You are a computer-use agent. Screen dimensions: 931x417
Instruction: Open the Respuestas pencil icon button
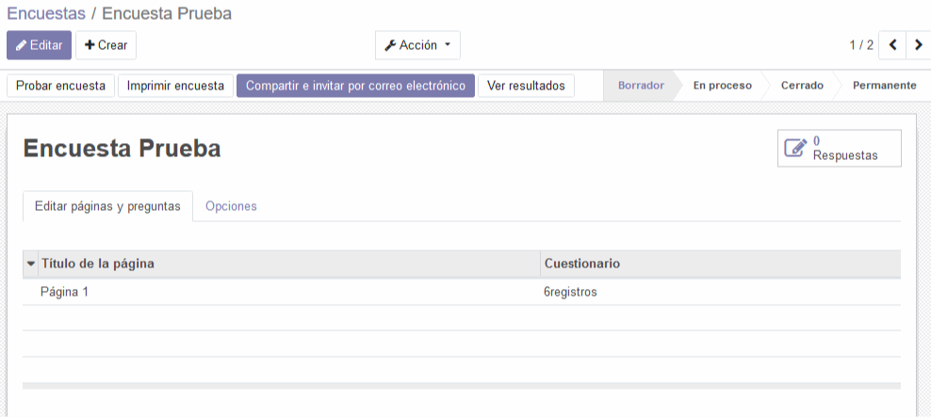839,149
